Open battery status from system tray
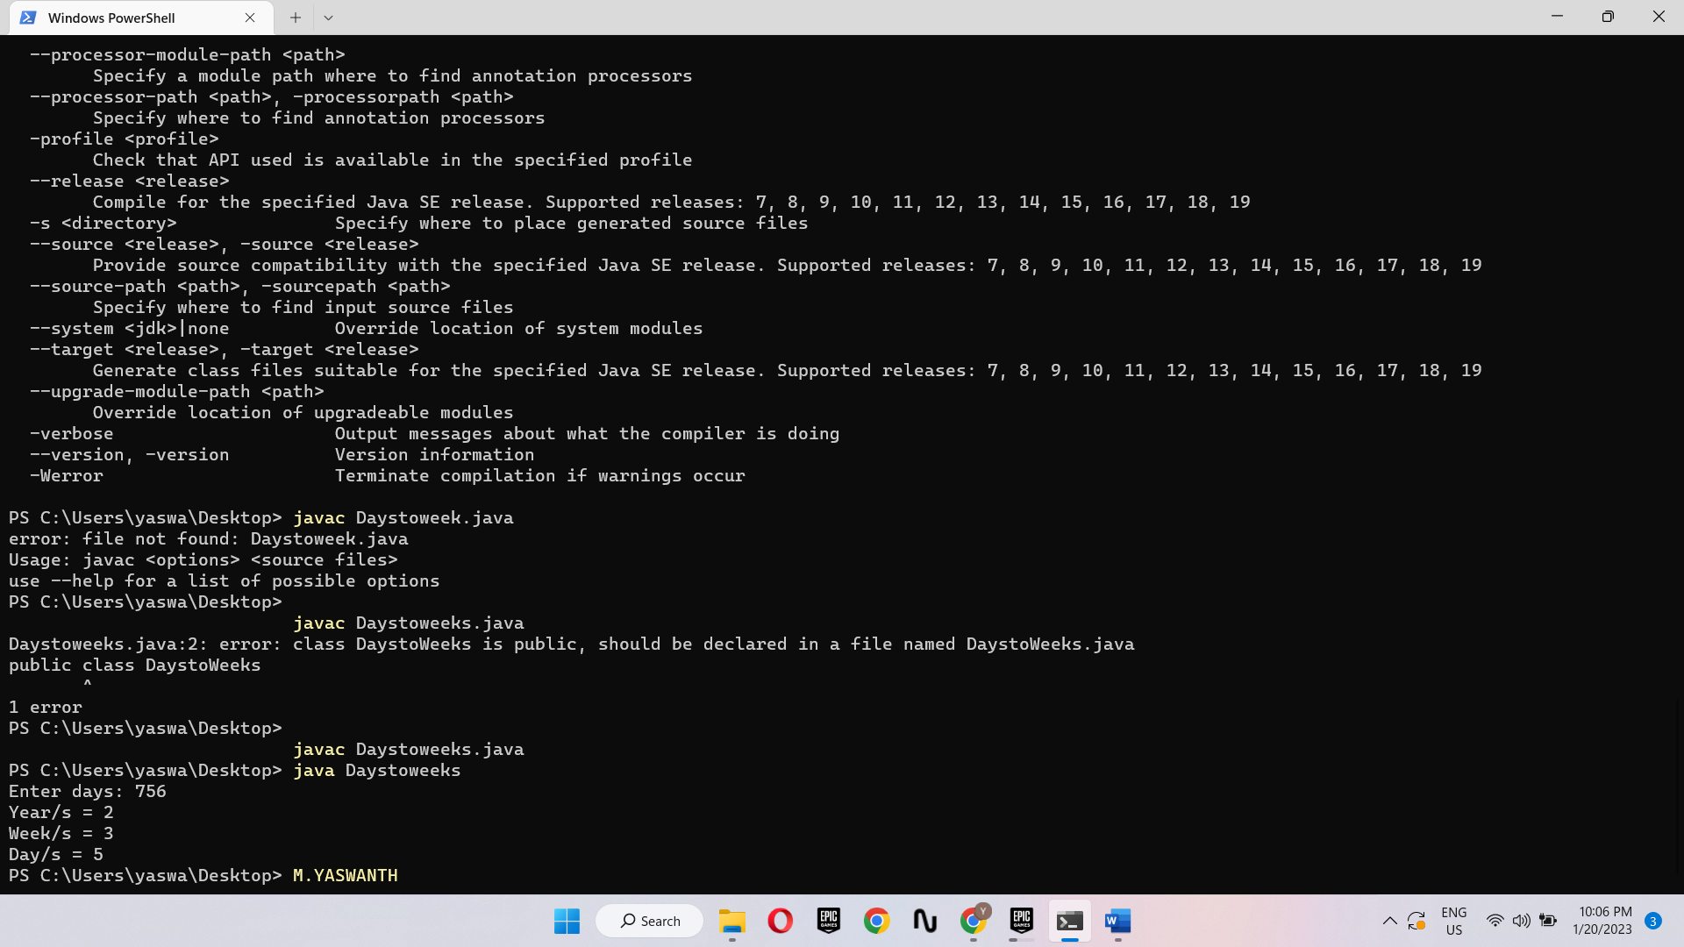This screenshot has height=947, width=1684. click(x=1546, y=921)
